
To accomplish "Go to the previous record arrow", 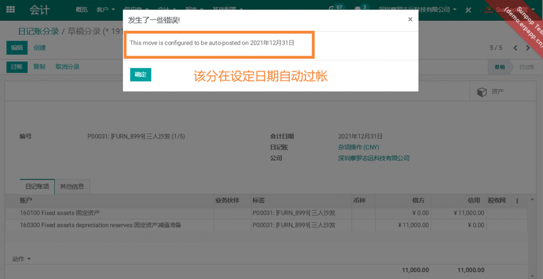I will pyautogui.click(x=515, y=48).
